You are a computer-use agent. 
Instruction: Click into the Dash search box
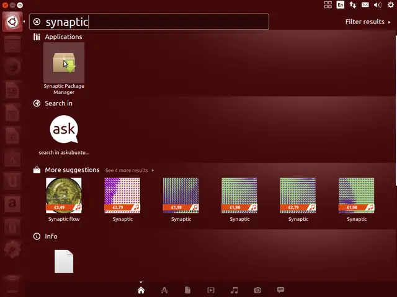[149, 22]
